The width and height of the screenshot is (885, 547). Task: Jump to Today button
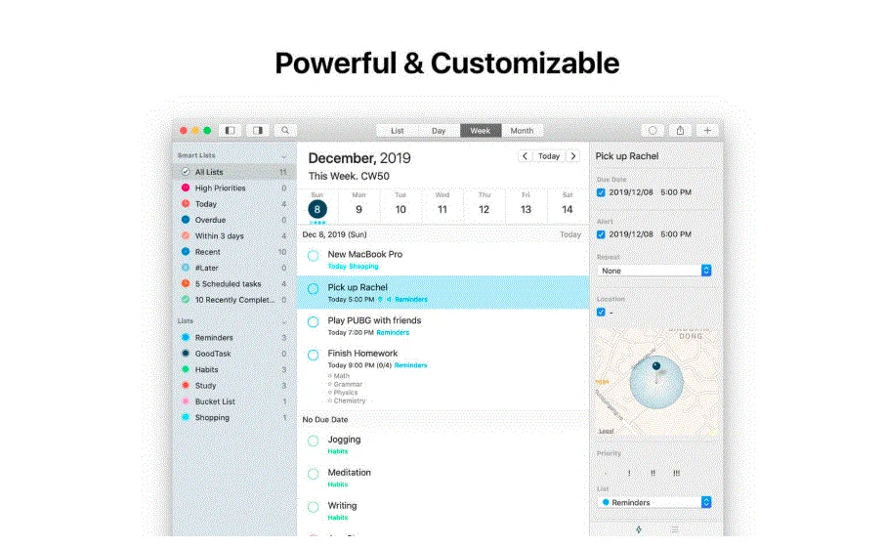pos(549,156)
